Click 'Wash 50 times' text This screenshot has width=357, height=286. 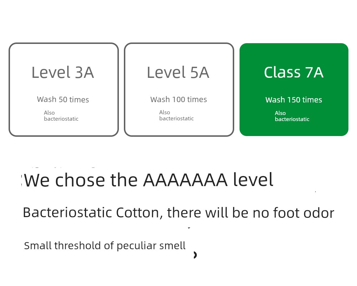tap(63, 100)
